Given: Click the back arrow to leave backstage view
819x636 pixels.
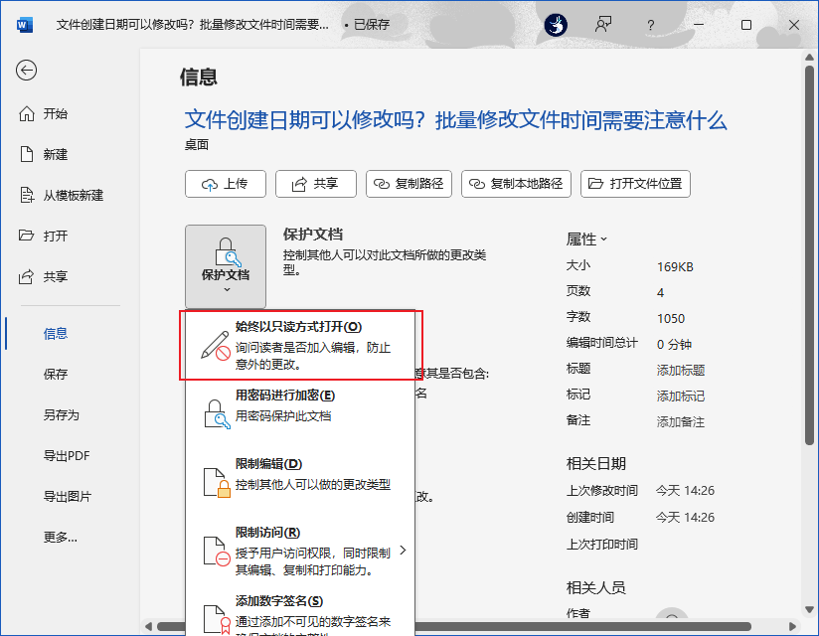Looking at the screenshot, I should coord(26,71).
